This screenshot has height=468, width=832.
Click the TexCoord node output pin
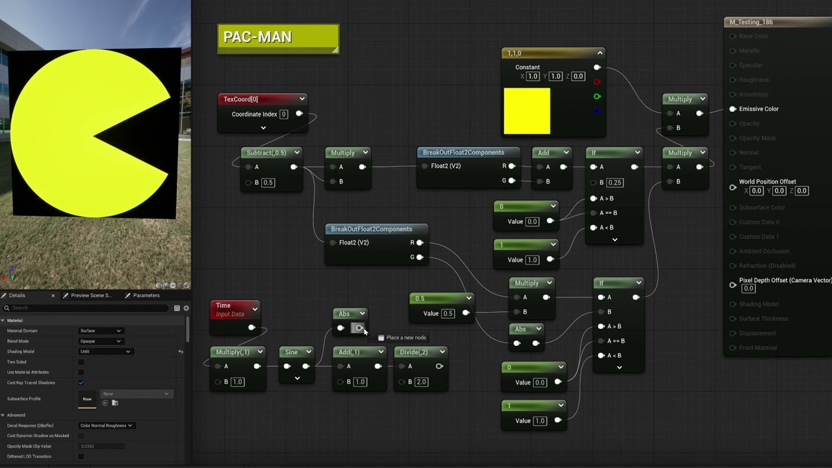299,114
